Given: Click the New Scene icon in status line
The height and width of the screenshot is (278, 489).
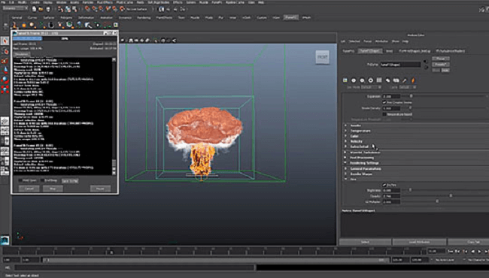Looking at the screenshot, I should tap(34, 9).
